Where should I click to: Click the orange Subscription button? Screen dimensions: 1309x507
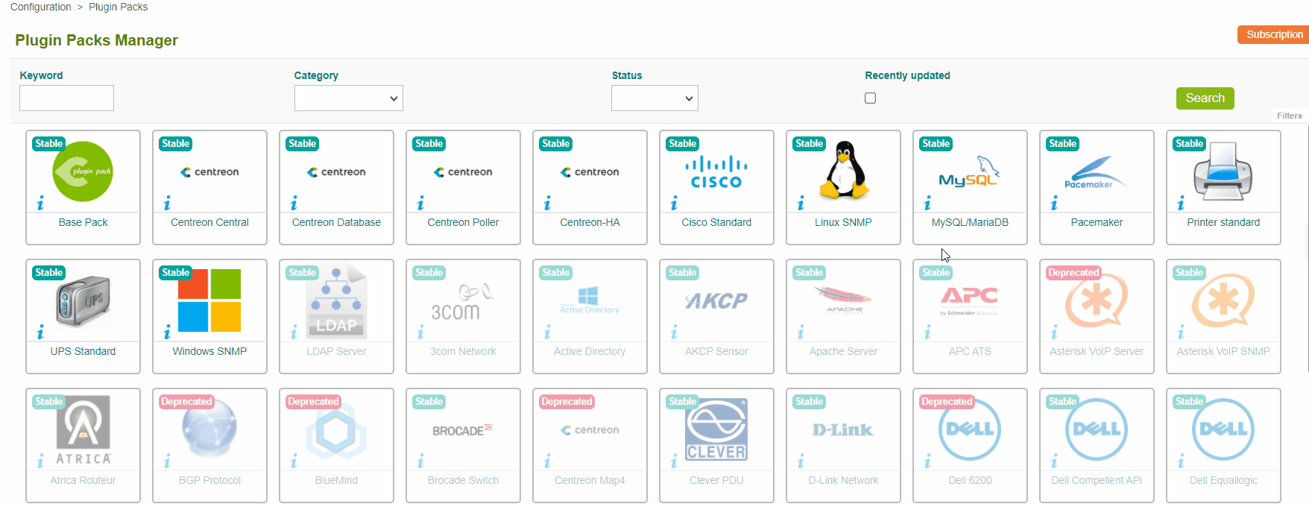(x=1274, y=34)
